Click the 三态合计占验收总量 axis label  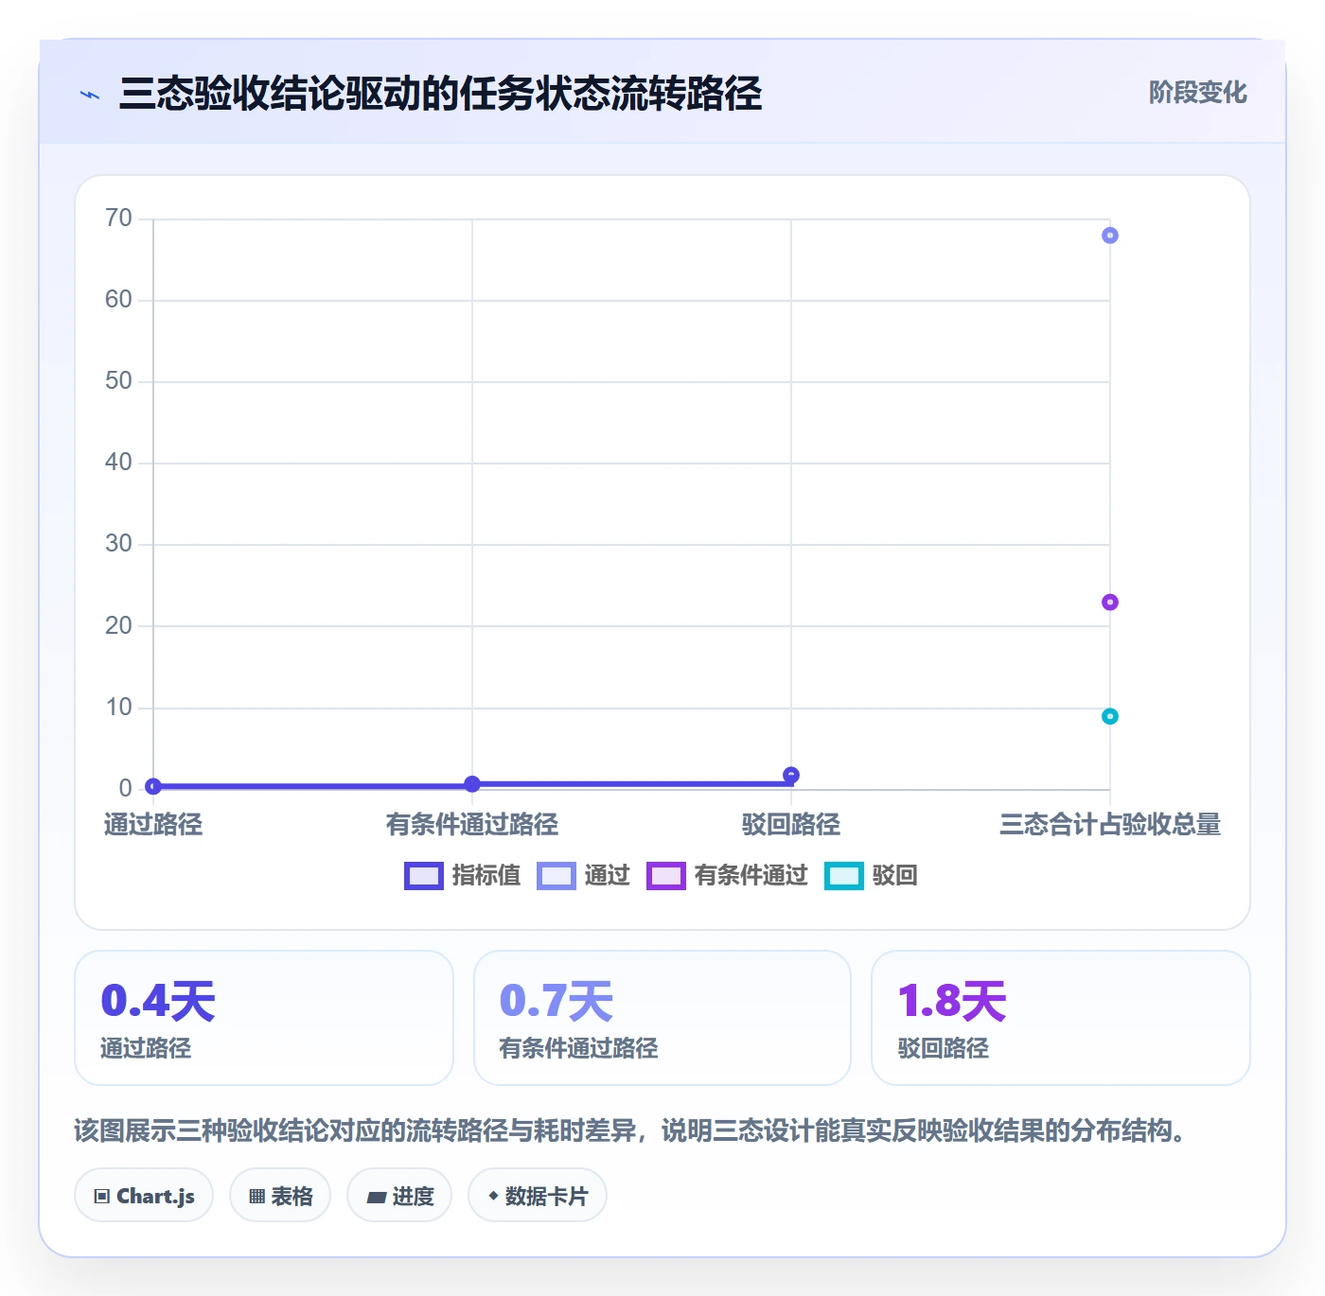pos(1110,825)
